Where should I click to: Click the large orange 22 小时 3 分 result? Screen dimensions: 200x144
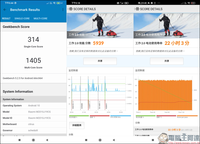177,43
